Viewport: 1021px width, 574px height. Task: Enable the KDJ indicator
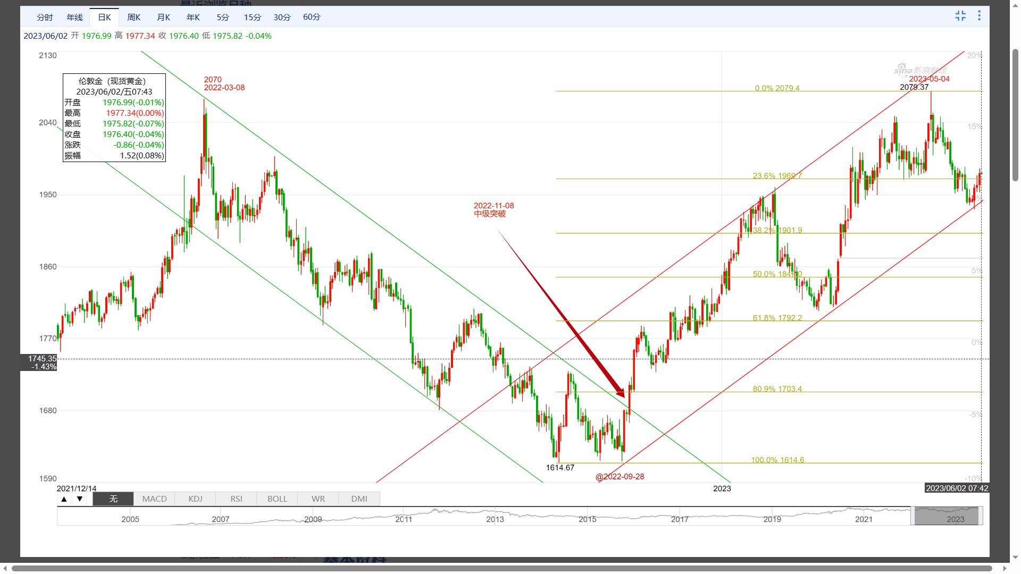click(x=195, y=499)
